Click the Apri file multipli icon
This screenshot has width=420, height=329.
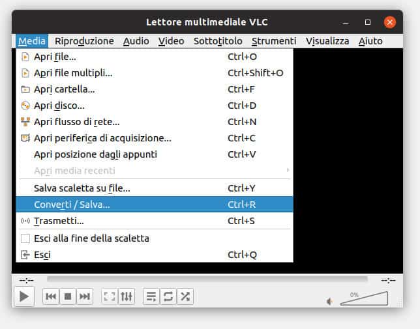click(25, 73)
